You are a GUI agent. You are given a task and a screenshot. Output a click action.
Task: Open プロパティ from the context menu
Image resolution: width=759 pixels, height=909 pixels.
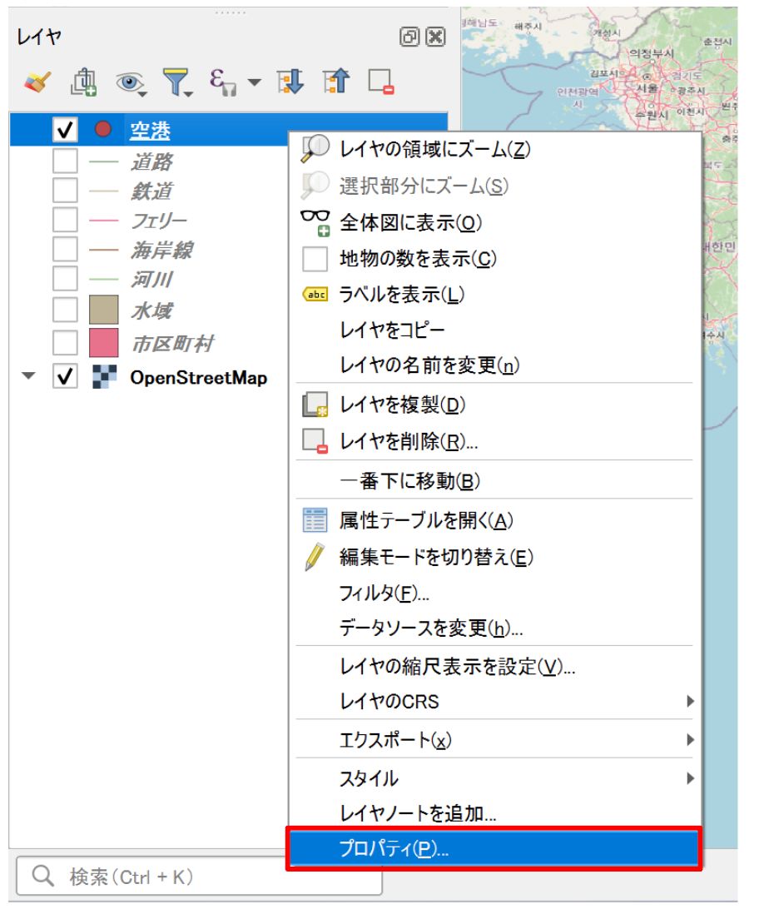coord(494,849)
